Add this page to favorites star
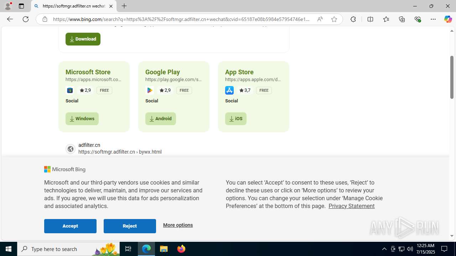Screen dimensions: 456x256 [x=334, y=19]
